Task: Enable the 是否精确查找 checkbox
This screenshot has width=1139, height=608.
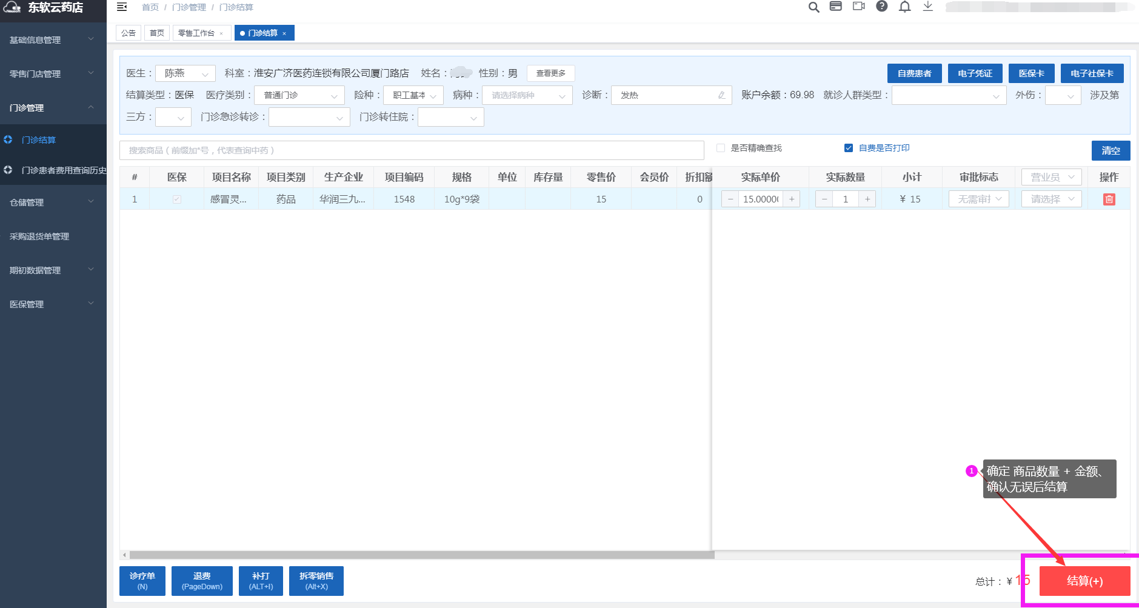Action: 721,148
